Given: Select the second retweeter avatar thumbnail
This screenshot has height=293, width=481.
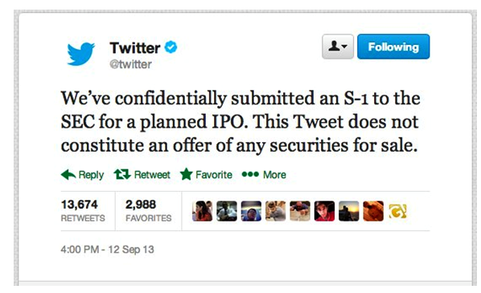Looking at the screenshot, I should click(227, 211).
